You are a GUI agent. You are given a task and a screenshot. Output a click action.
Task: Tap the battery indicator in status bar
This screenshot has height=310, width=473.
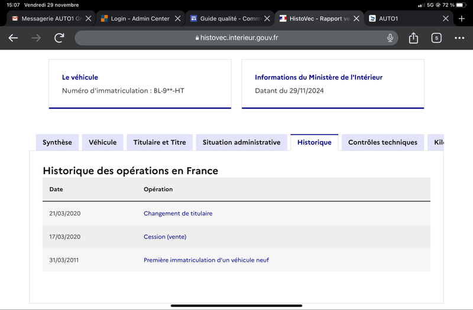[461, 5]
